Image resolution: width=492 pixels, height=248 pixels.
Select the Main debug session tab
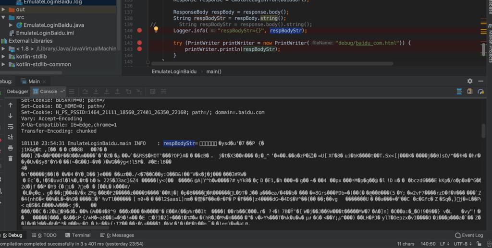(31, 82)
